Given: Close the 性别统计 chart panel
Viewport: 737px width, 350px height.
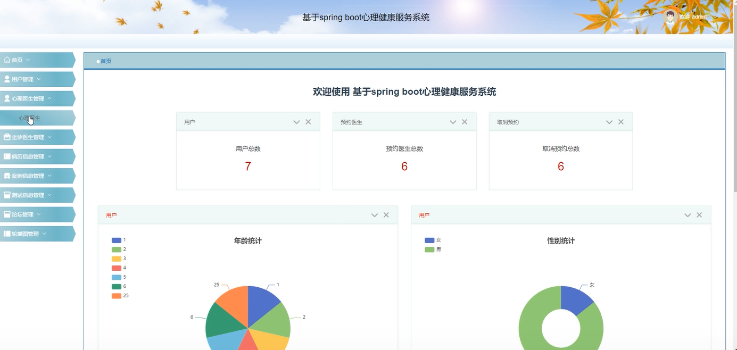Looking at the screenshot, I should (699, 215).
